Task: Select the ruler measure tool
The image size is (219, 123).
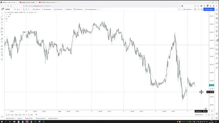Action: tap(2, 39)
